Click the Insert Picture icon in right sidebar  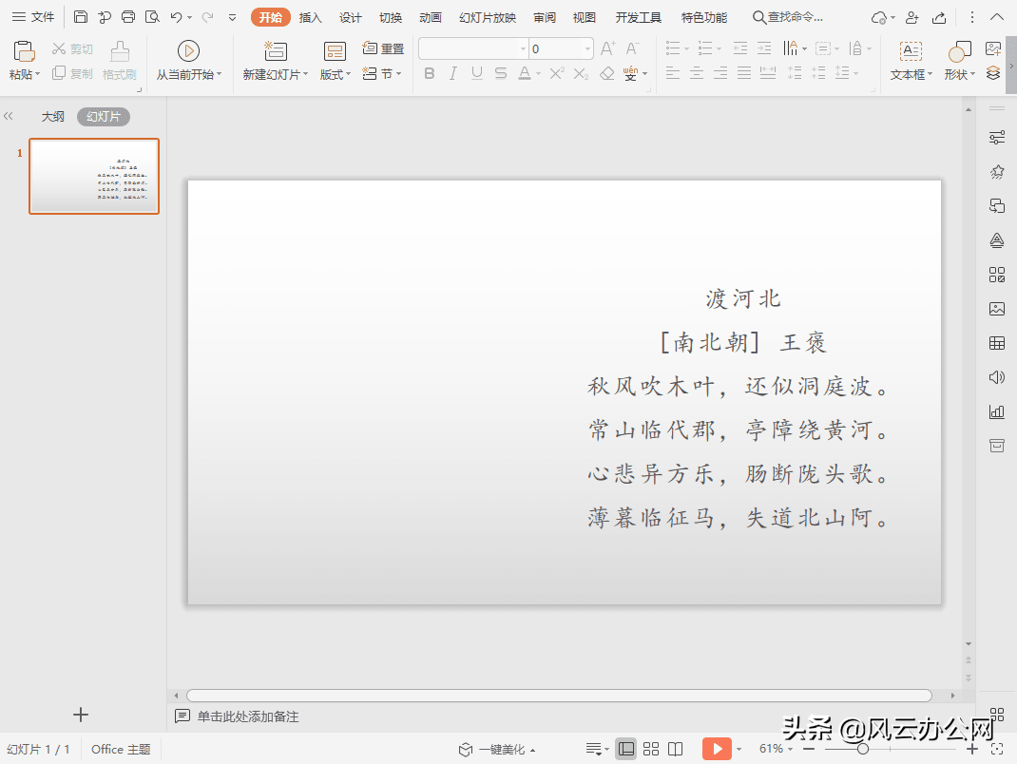(x=996, y=308)
